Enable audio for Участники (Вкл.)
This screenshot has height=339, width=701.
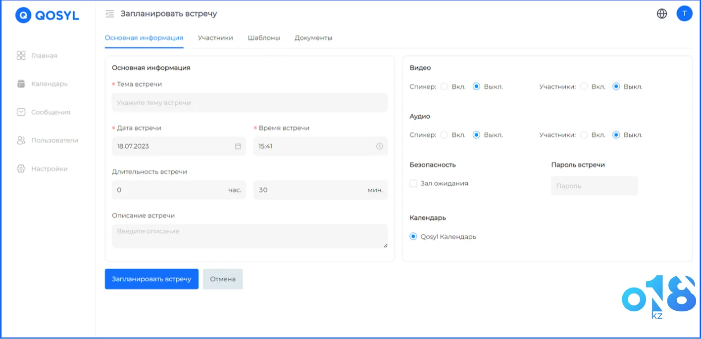[x=584, y=135]
